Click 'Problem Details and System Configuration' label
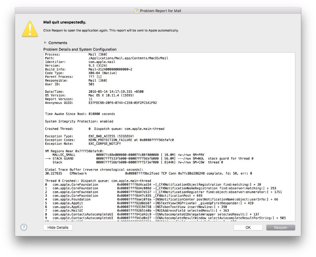 click(80, 49)
